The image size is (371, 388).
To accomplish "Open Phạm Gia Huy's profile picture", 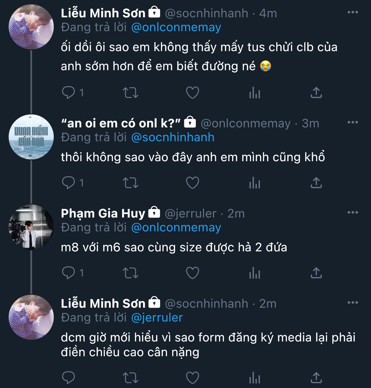I will click(x=31, y=227).
